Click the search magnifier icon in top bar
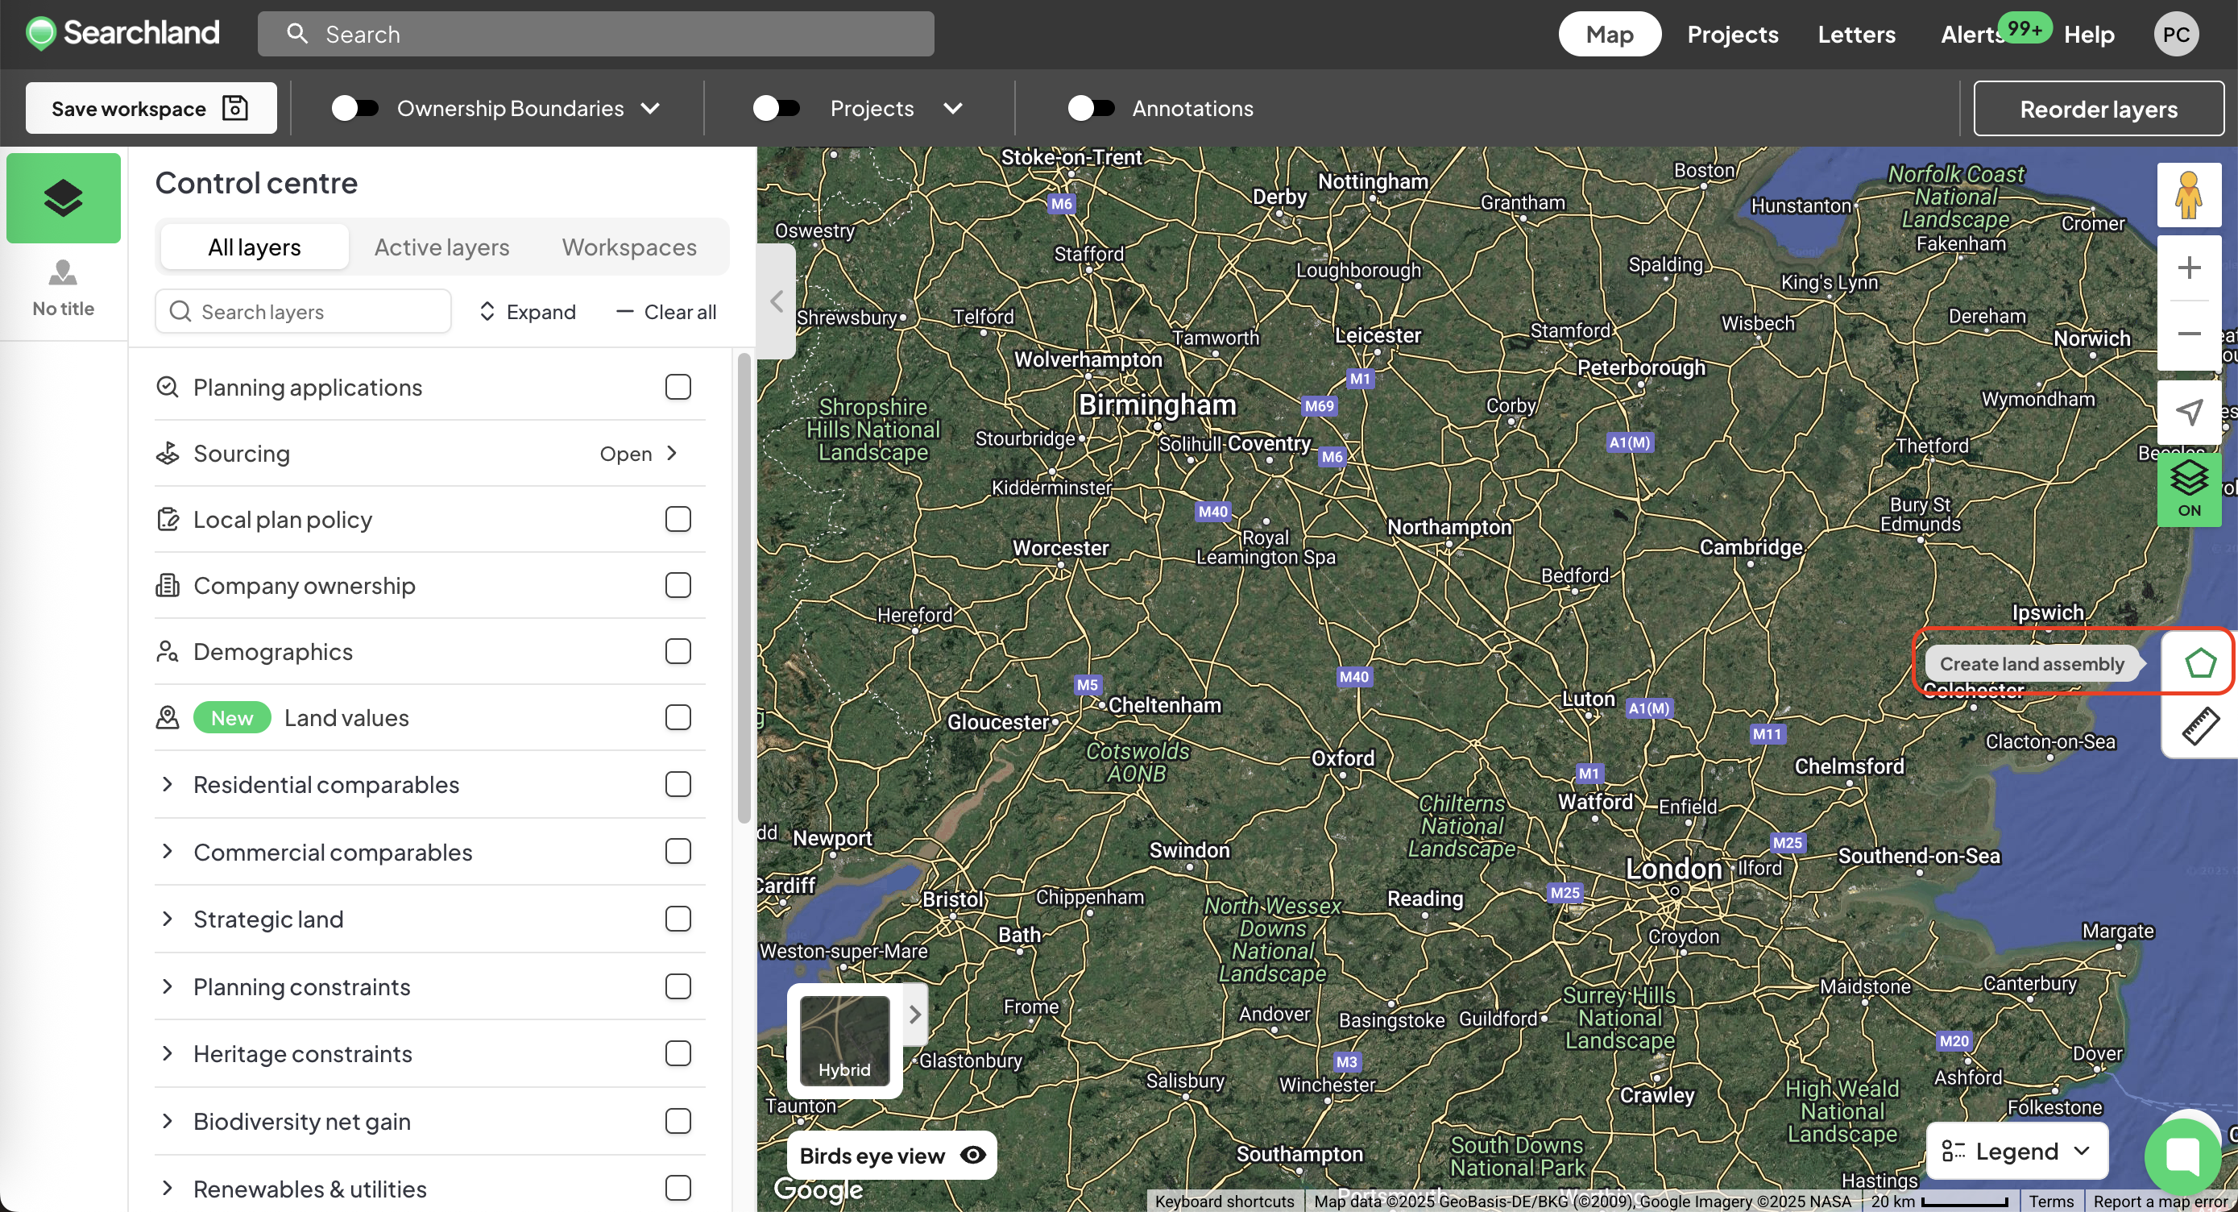Image resolution: width=2238 pixels, height=1212 pixels. (297, 34)
